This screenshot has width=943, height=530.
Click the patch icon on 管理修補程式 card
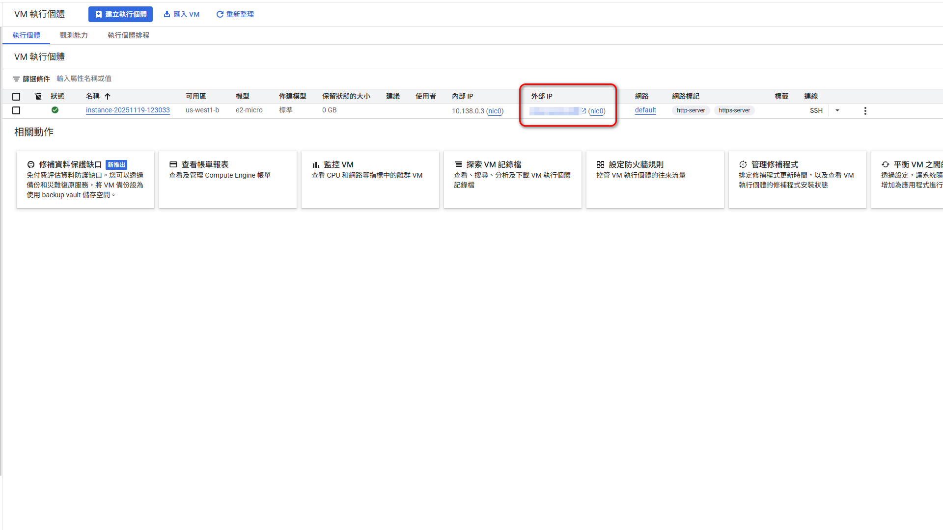(x=743, y=164)
